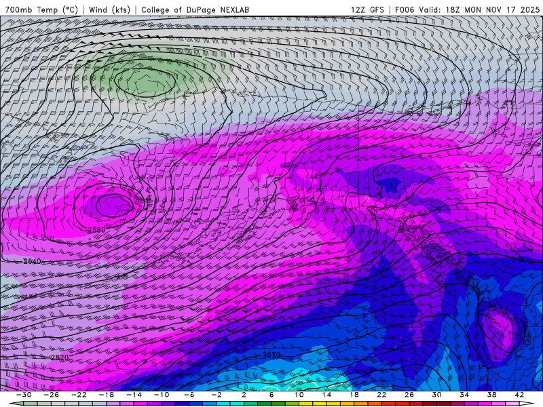Click the 2640 height contour label
The width and height of the screenshot is (543, 407).
coord(32,261)
